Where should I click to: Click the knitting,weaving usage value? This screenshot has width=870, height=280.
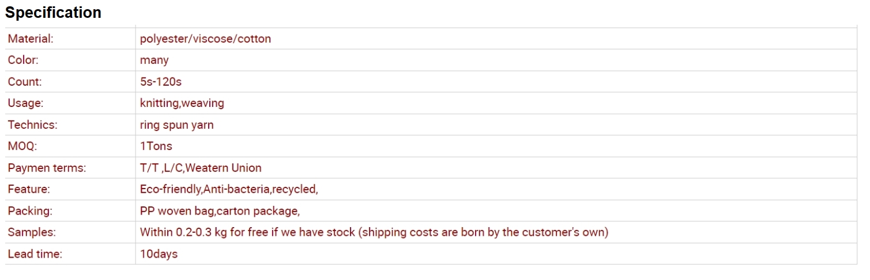pyautogui.click(x=182, y=103)
